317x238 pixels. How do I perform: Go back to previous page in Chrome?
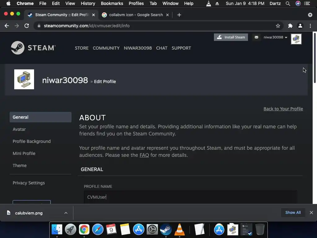[7, 26]
